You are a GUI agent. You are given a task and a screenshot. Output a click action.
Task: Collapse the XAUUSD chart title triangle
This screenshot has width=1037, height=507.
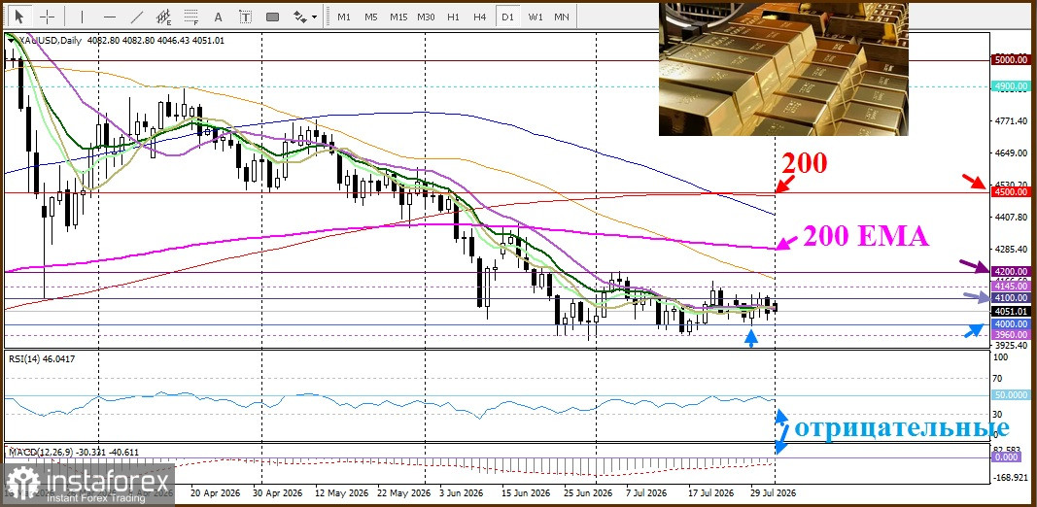click(x=11, y=41)
